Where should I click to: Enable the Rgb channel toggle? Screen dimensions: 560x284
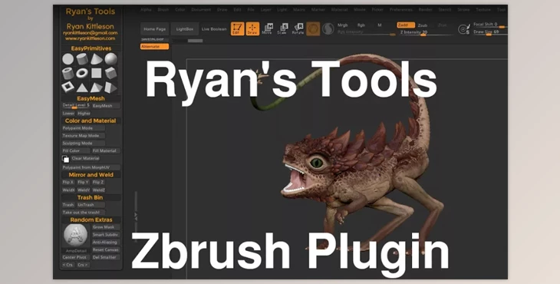tap(361, 25)
